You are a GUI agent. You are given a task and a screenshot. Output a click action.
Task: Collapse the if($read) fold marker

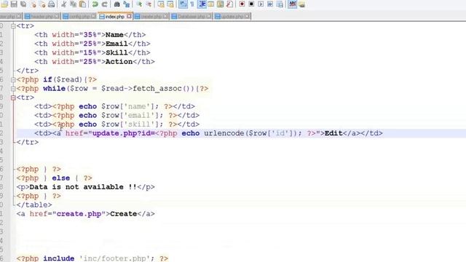(x=13, y=79)
